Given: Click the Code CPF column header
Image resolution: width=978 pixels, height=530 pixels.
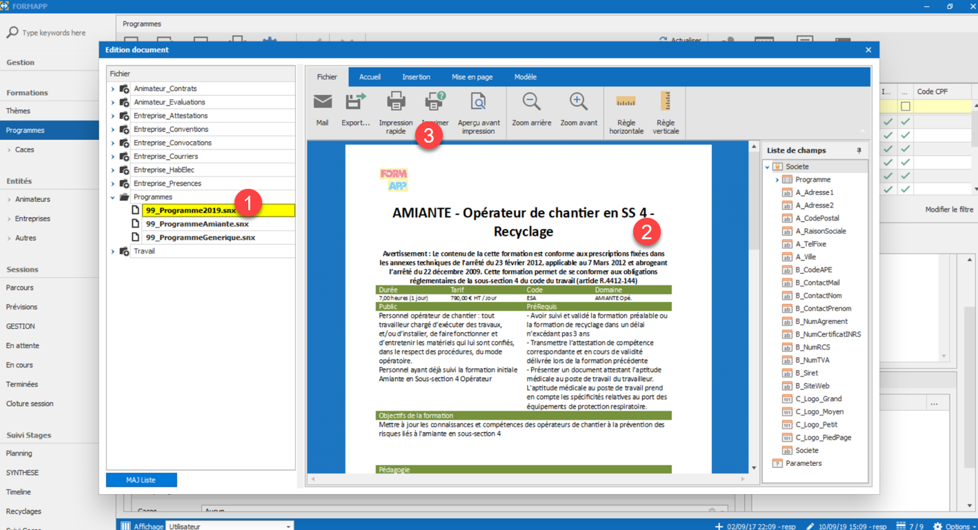Looking at the screenshot, I should point(942,92).
